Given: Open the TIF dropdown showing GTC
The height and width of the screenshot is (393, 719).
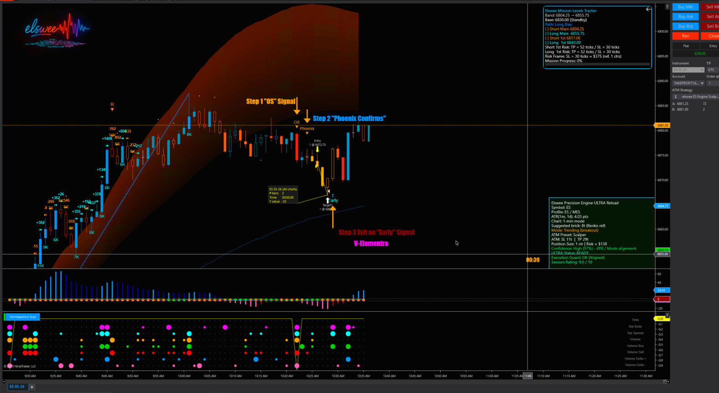Looking at the screenshot, I should 712,70.
